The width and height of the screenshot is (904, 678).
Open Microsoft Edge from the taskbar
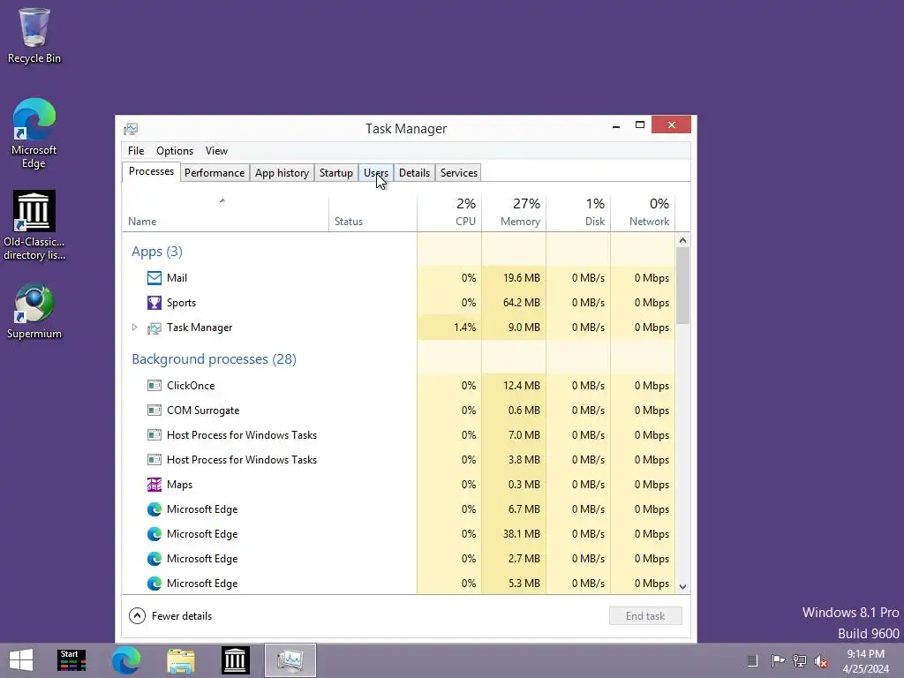[x=125, y=660]
